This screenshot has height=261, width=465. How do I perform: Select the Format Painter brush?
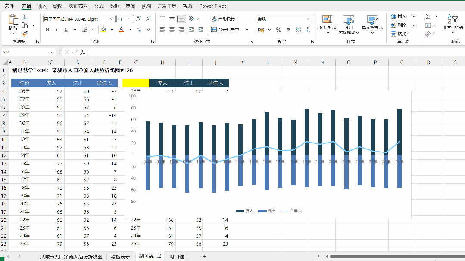click(x=25, y=34)
